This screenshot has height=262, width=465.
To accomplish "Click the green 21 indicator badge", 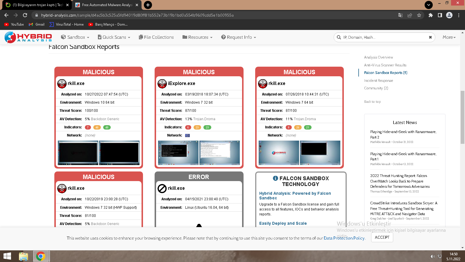I will [x=307, y=128].
